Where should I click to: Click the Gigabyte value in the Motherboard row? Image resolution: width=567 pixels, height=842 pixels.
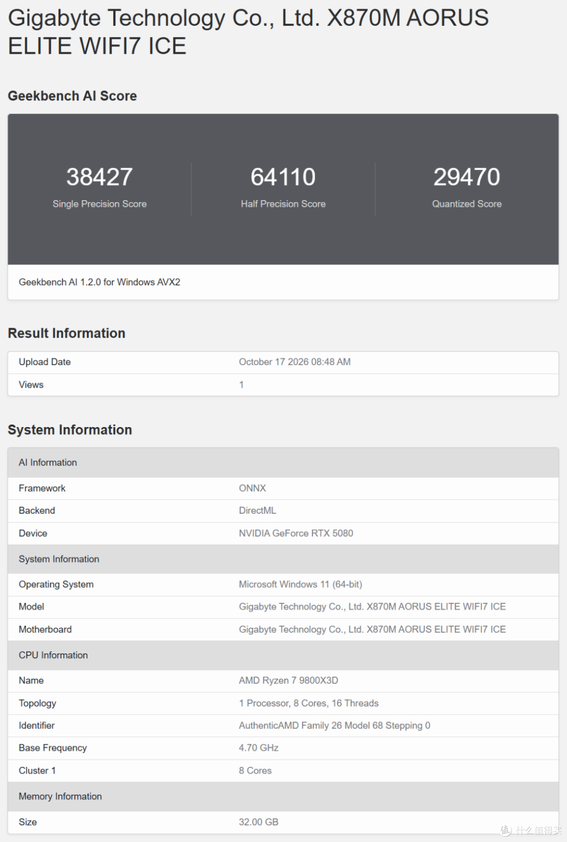click(372, 629)
